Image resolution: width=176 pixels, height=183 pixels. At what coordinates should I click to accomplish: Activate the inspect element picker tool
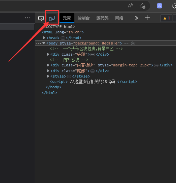41,18
